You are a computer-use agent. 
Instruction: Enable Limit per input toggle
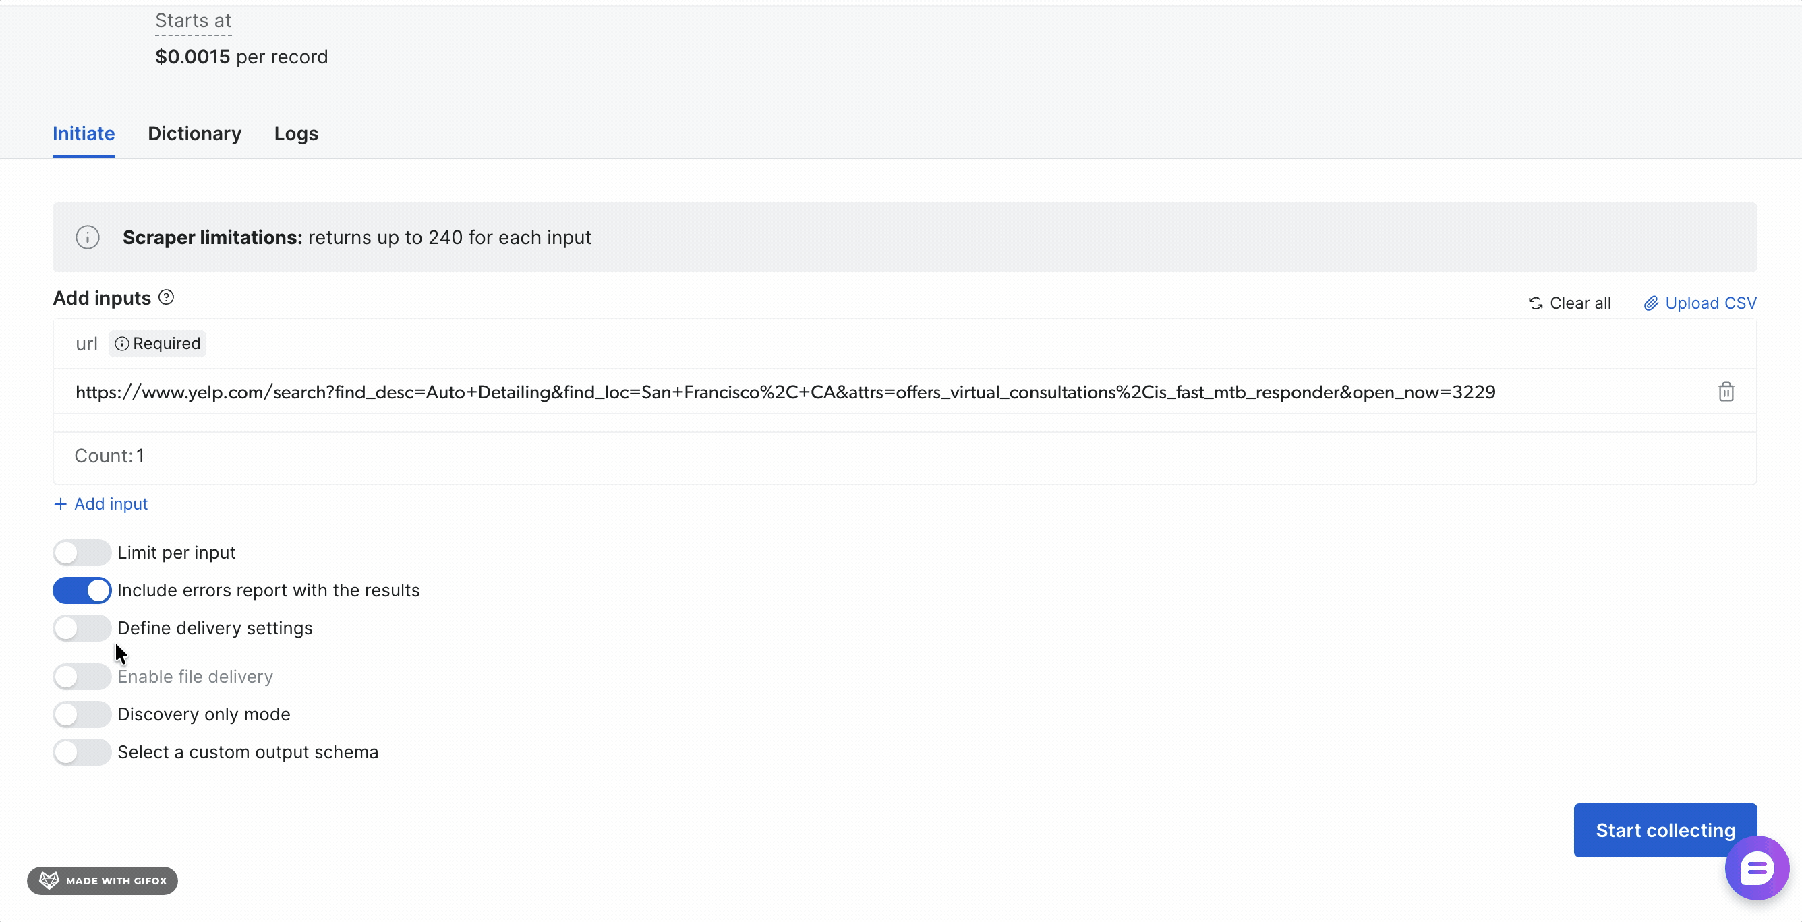(82, 553)
